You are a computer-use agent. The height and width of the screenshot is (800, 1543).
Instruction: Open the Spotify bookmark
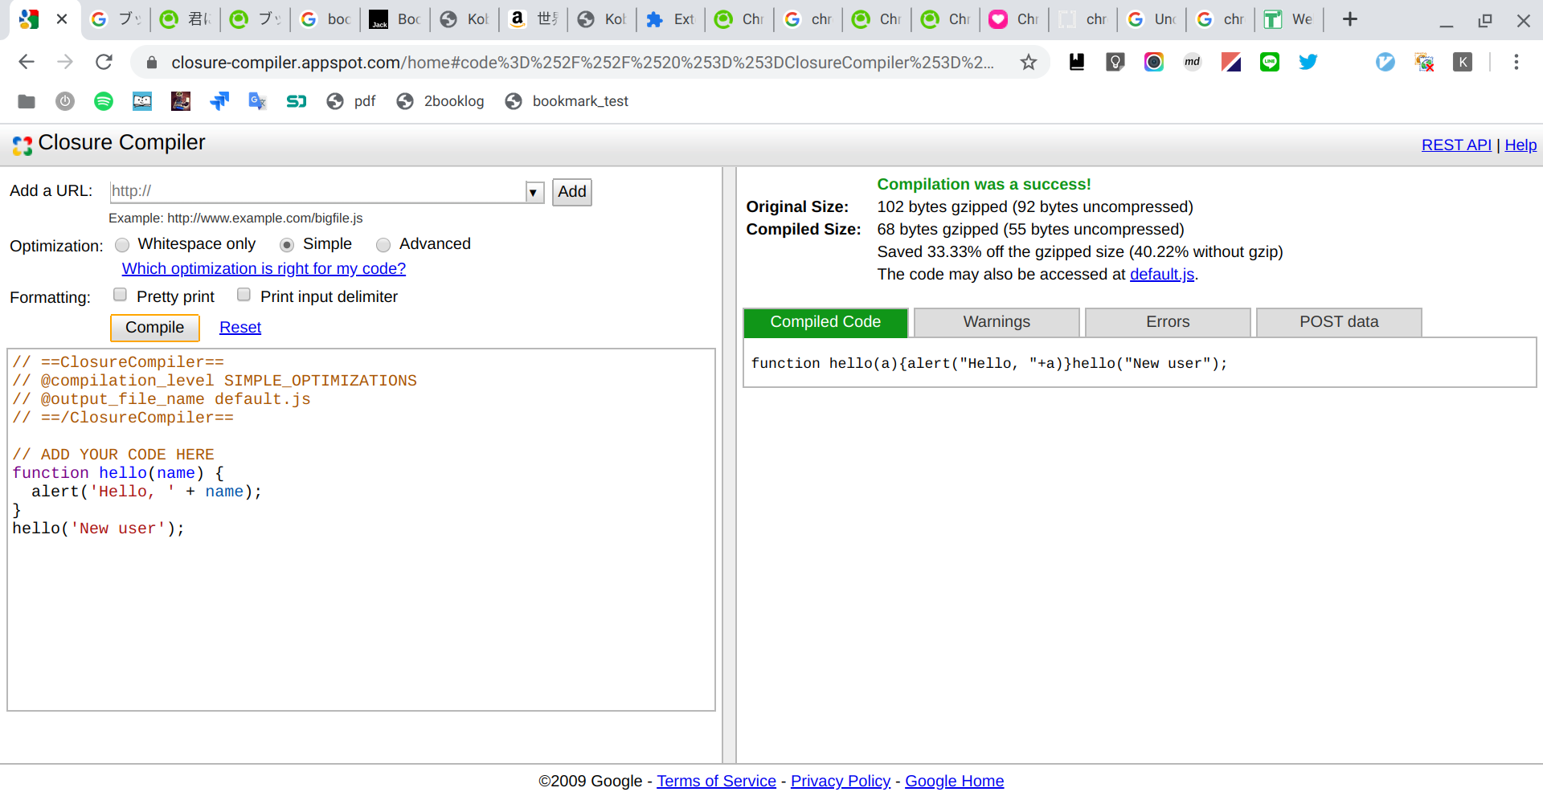[104, 101]
